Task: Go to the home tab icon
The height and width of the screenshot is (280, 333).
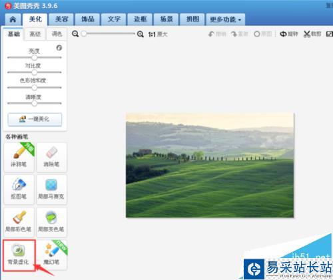Action: click(13, 19)
